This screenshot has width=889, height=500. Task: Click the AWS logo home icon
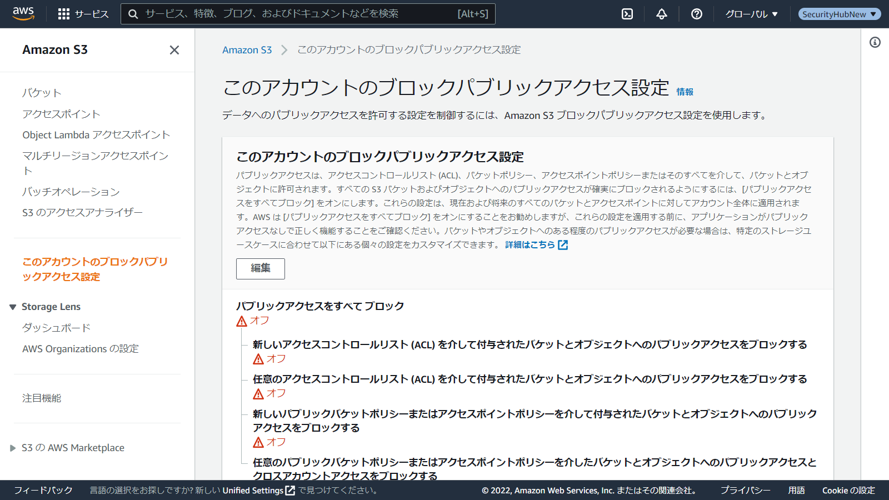point(23,13)
